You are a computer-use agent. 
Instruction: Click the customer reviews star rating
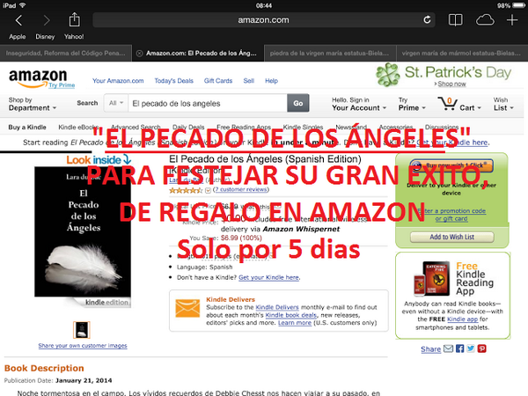point(185,190)
